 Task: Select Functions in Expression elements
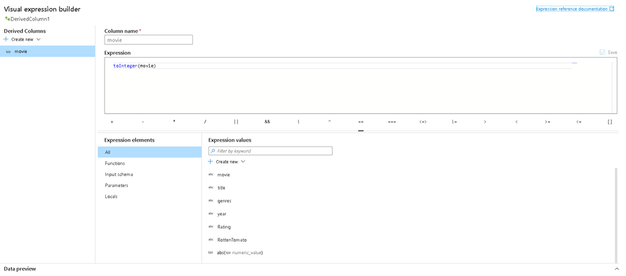149,163
